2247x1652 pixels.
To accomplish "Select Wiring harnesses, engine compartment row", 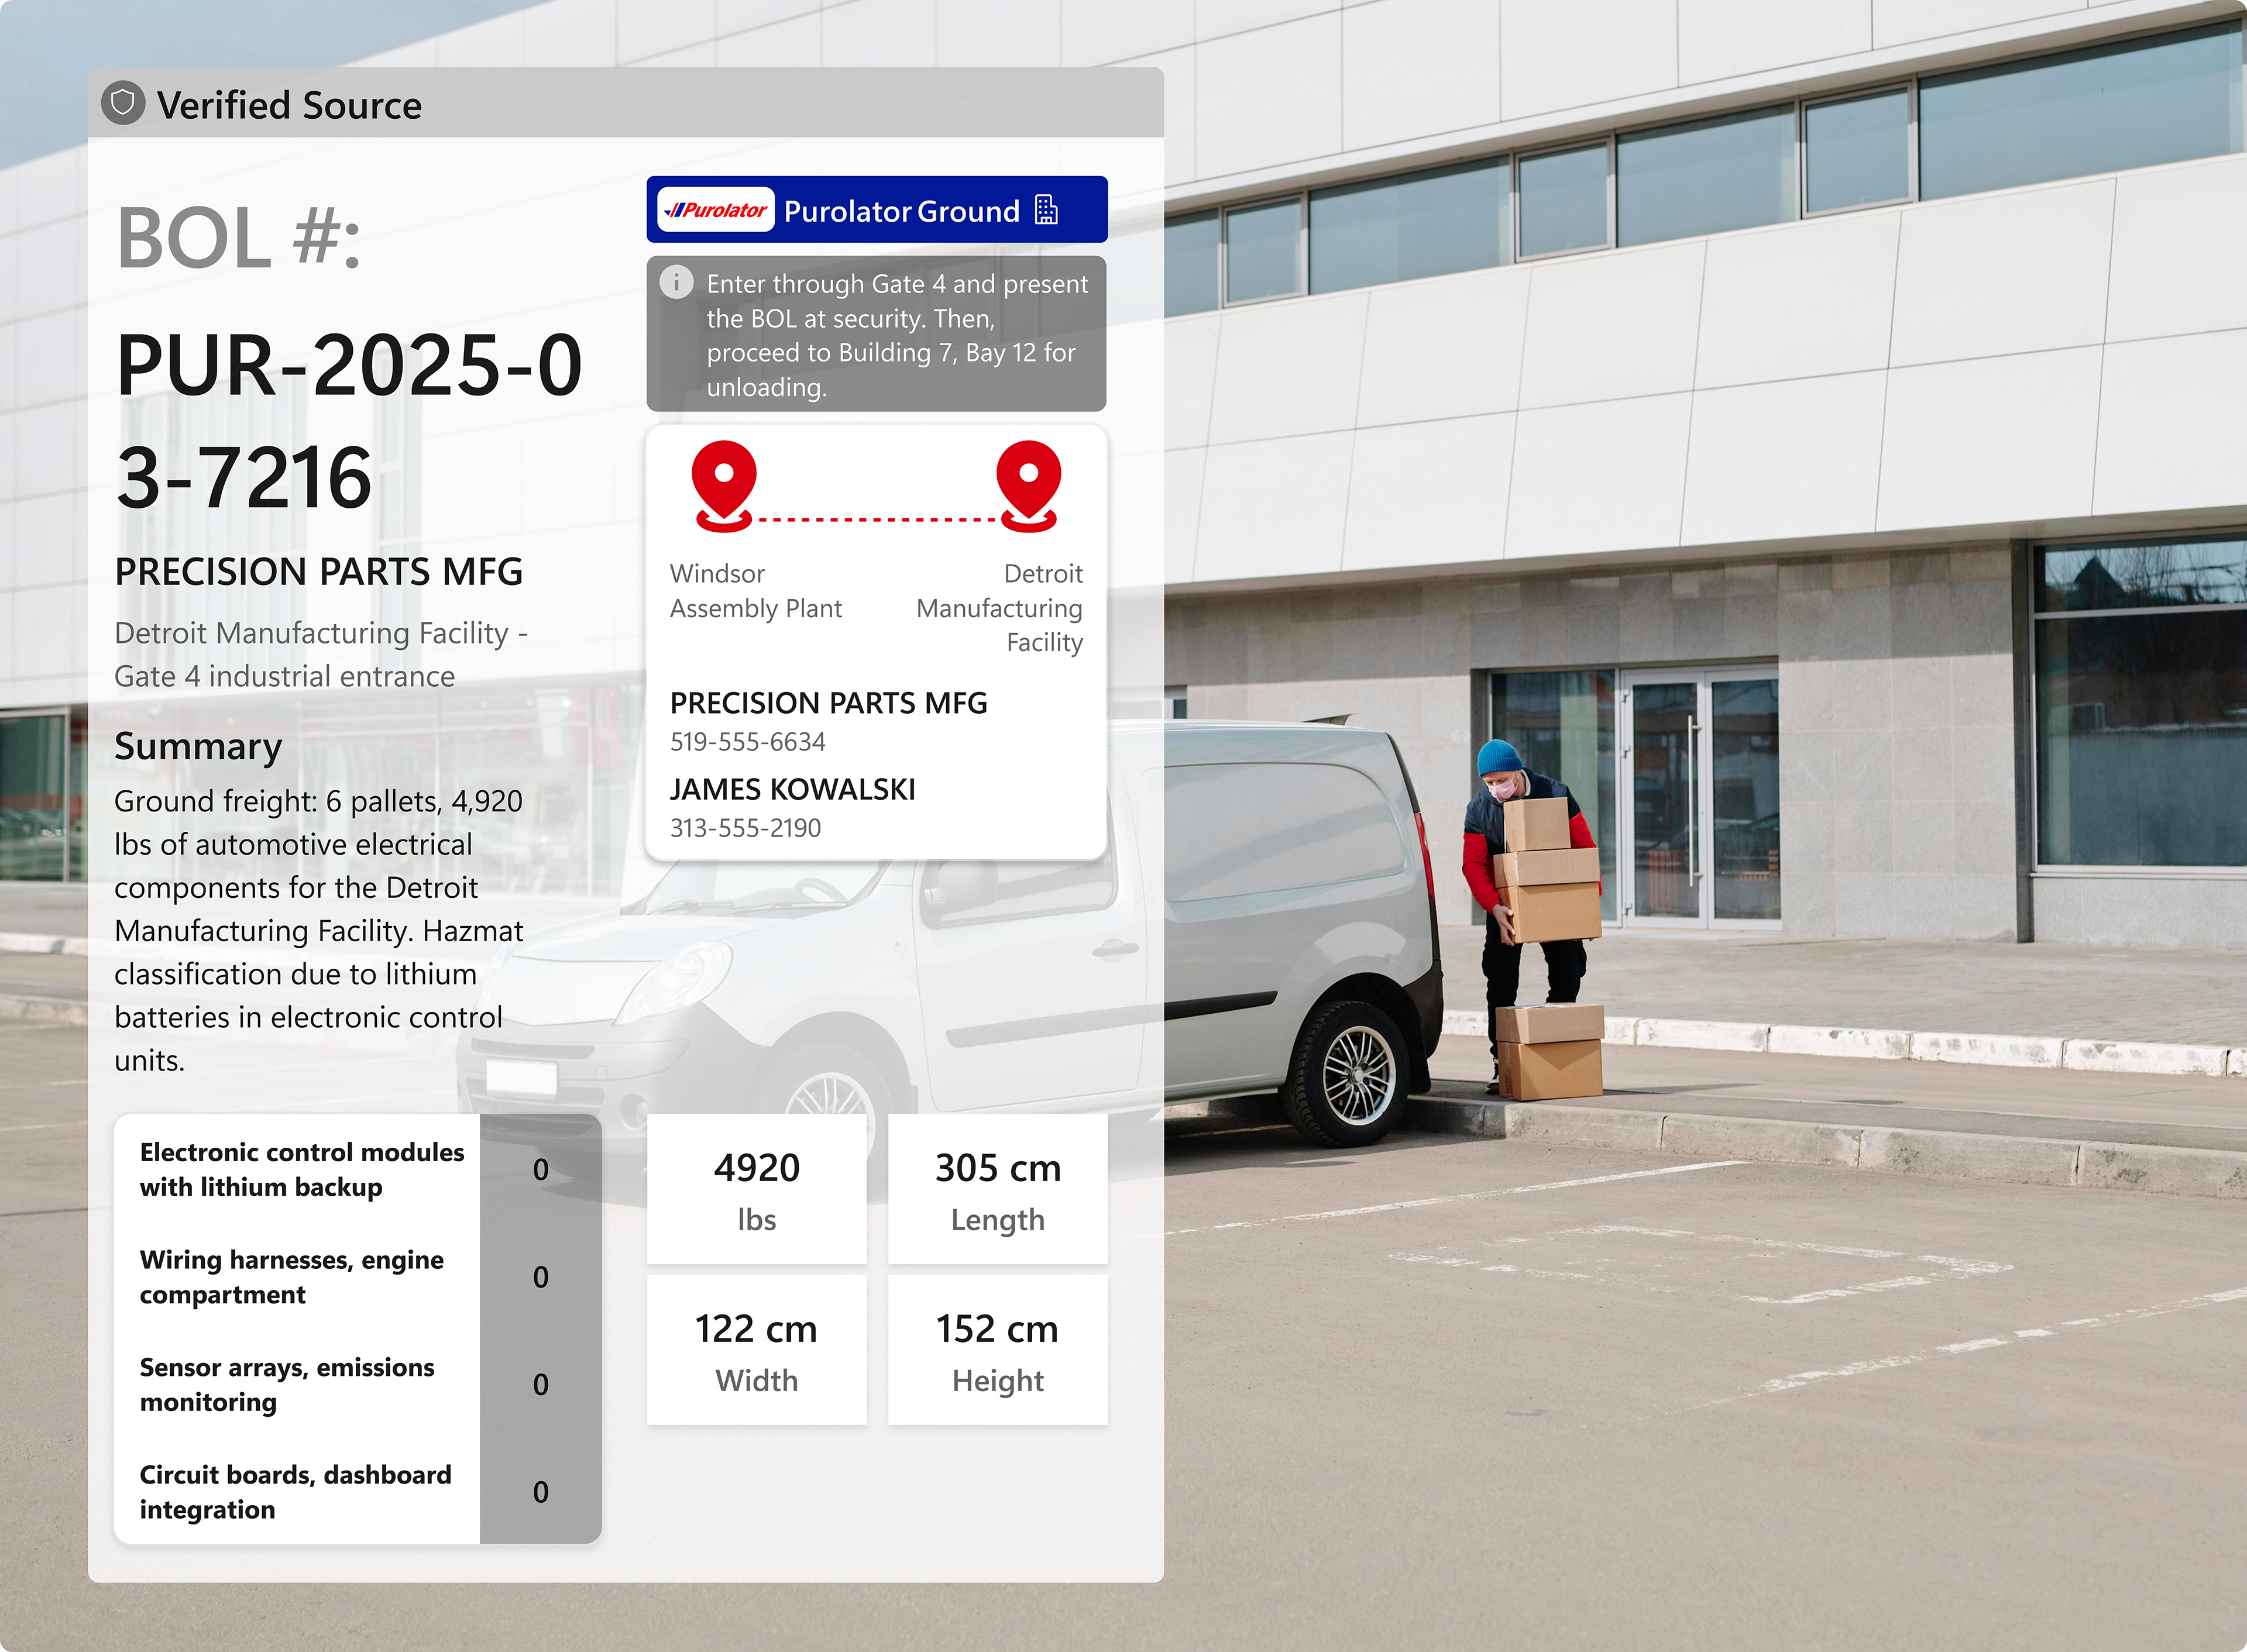I will [x=291, y=1276].
